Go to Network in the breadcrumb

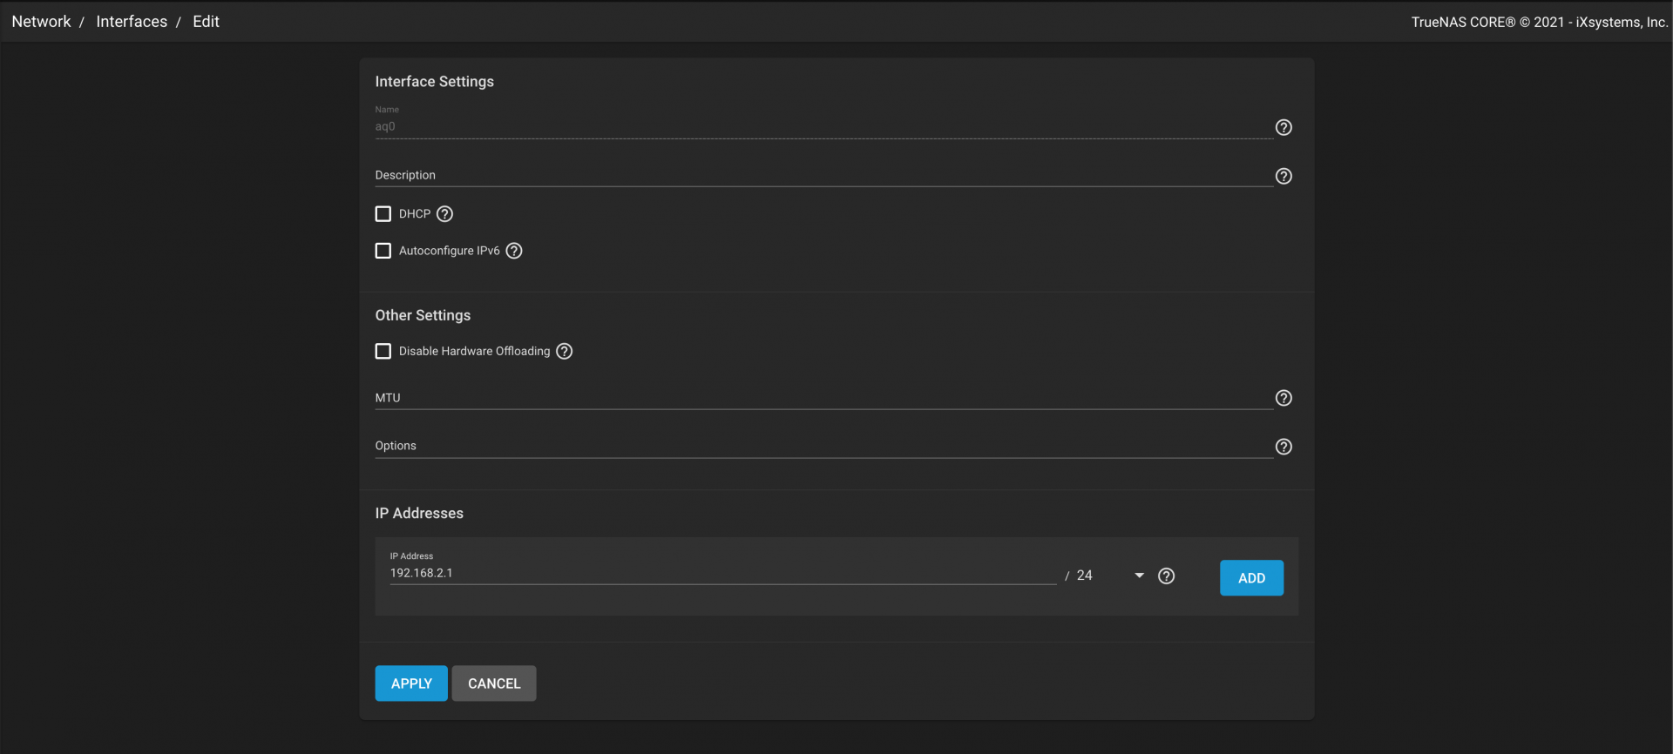(x=41, y=22)
